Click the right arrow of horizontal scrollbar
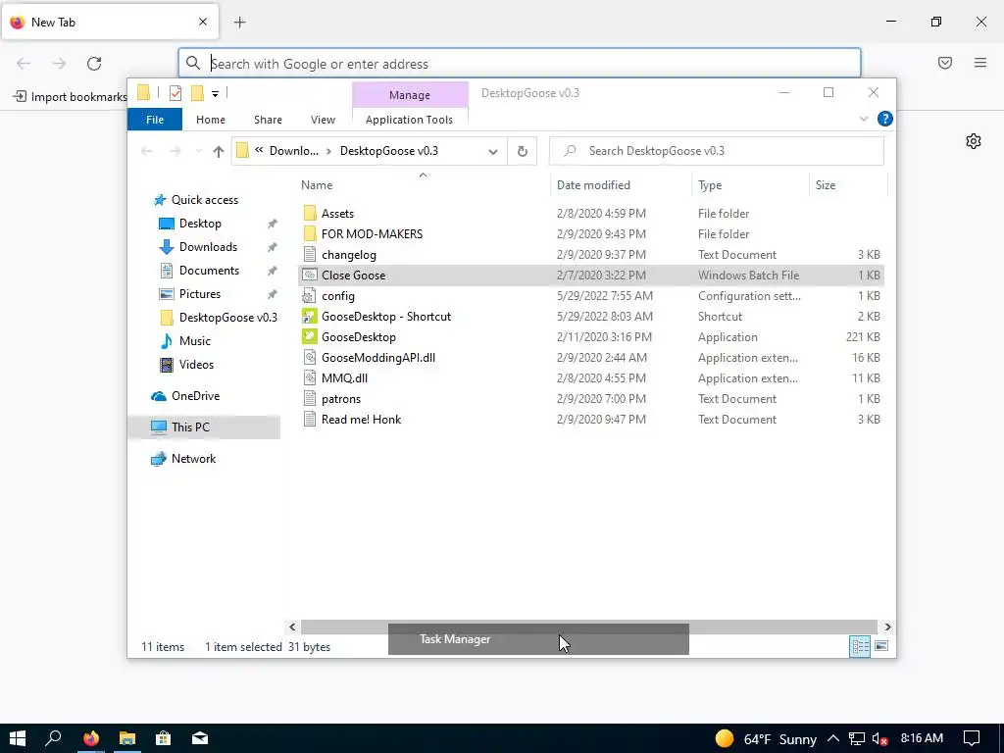 pyautogui.click(x=887, y=627)
